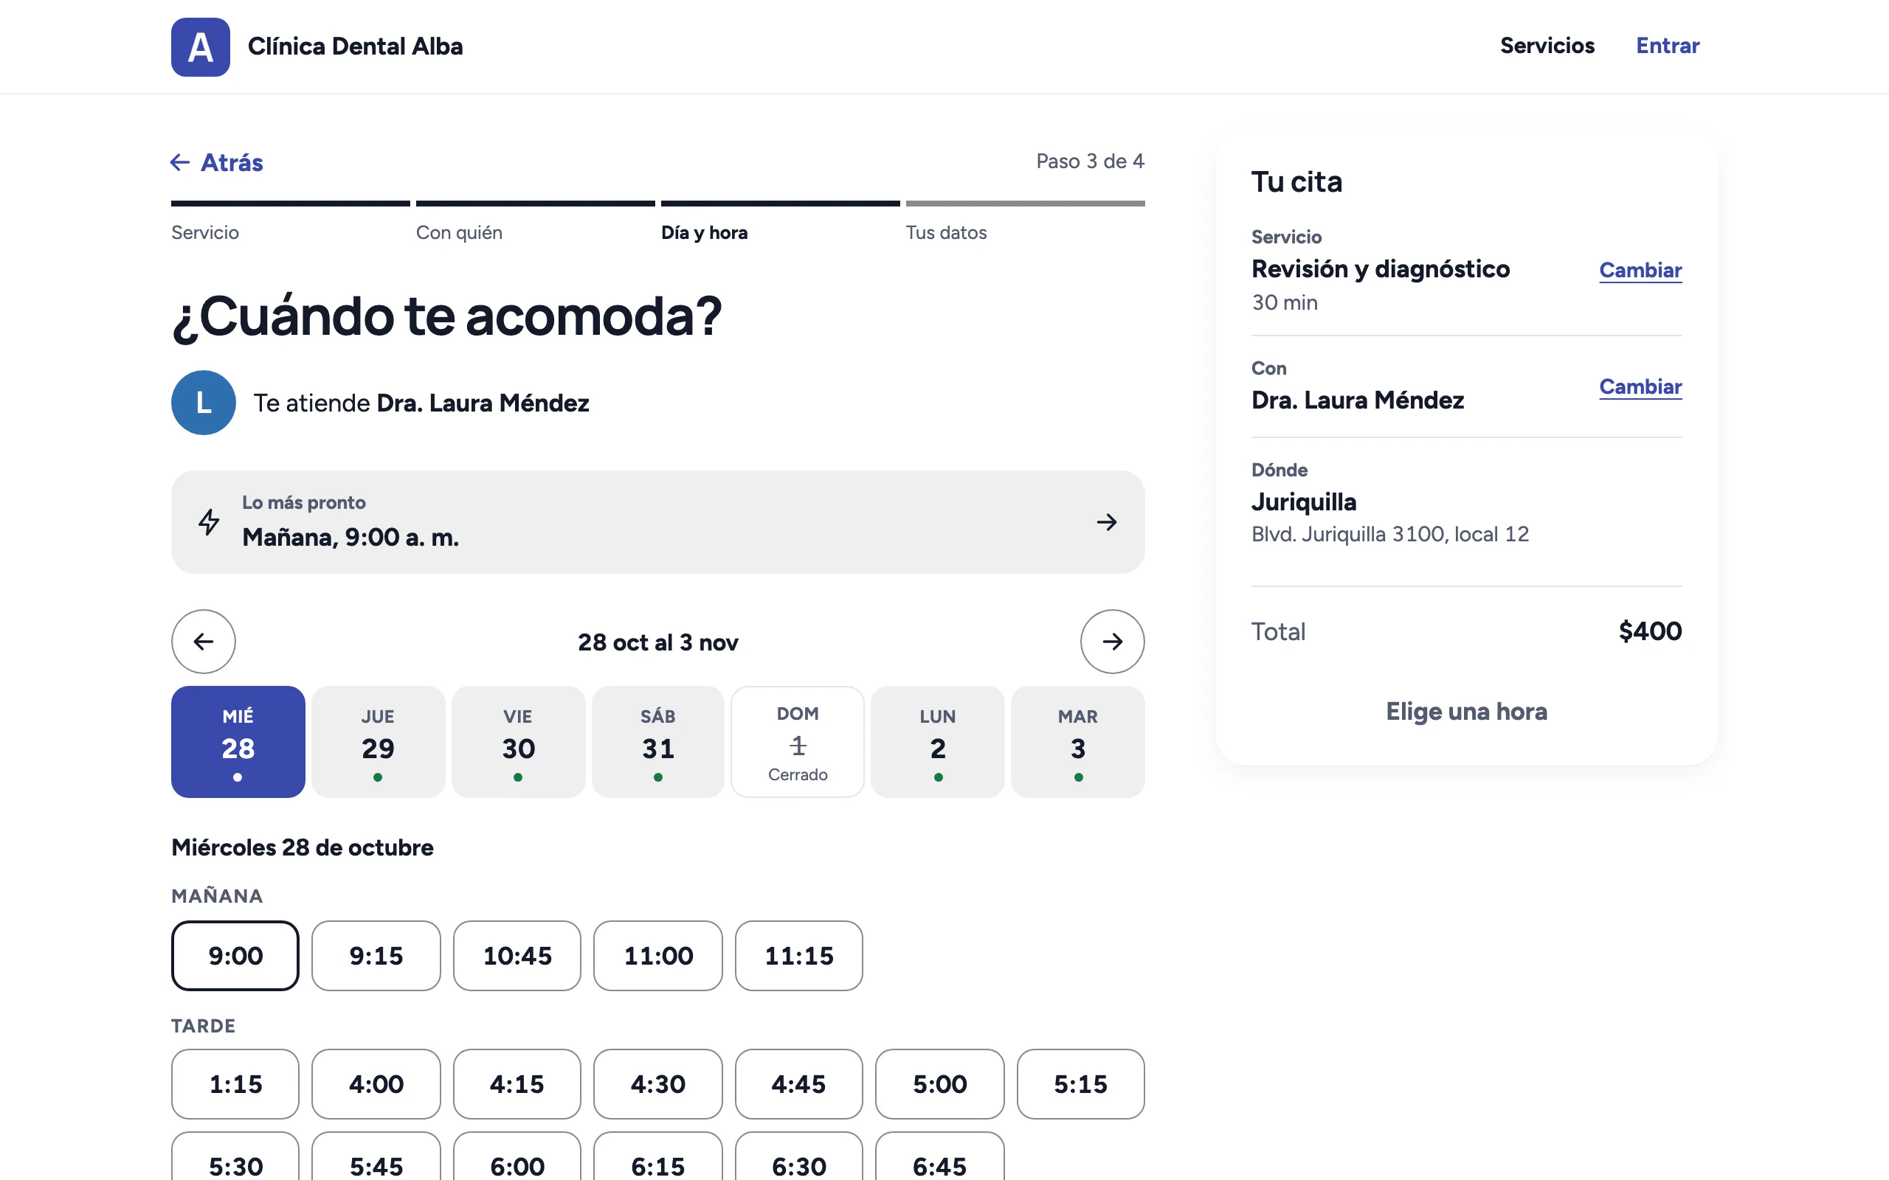1889x1180 pixels.
Task: Change the selected service via Cambiar
Action: point(1640,270)
